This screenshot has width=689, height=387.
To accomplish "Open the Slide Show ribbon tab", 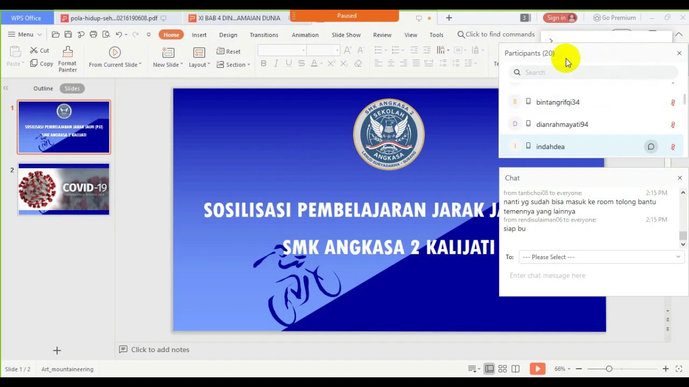I will pos(346,35).
